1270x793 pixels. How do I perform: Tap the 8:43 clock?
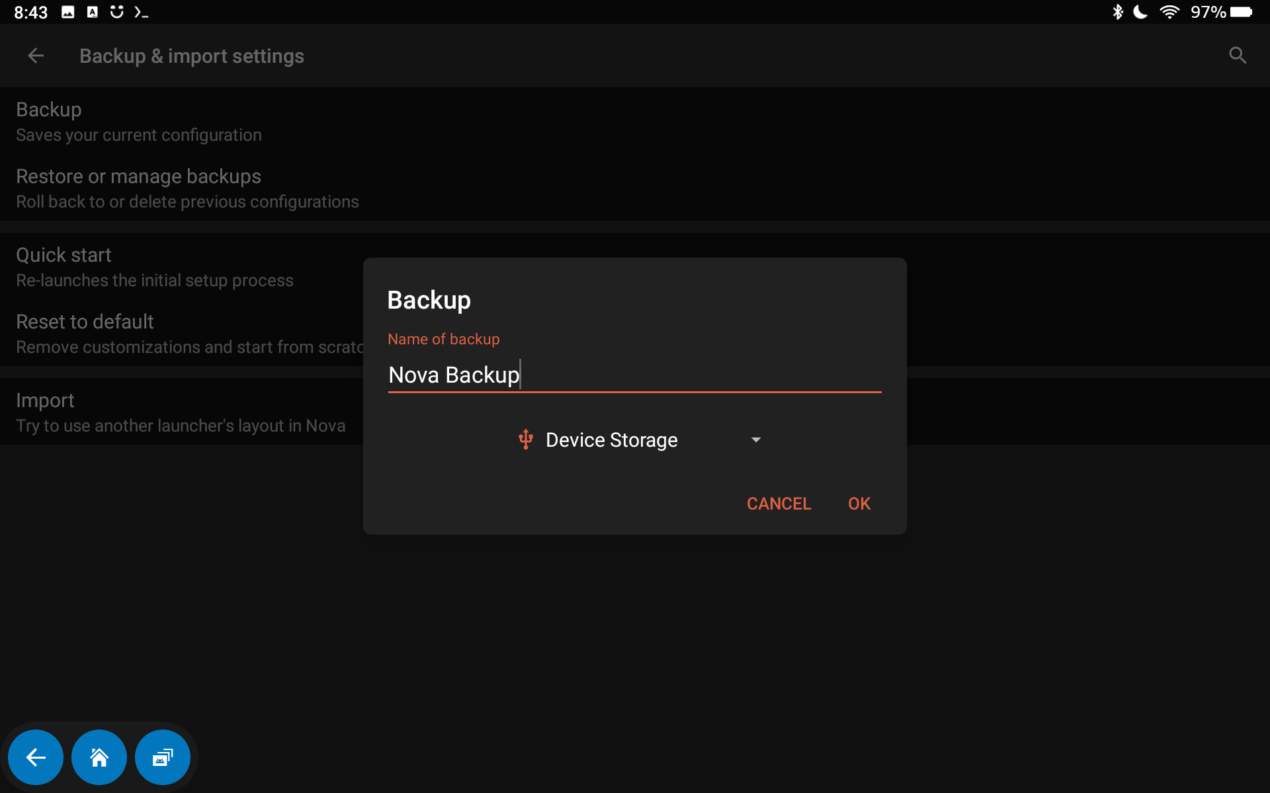(x=31, y=12)
